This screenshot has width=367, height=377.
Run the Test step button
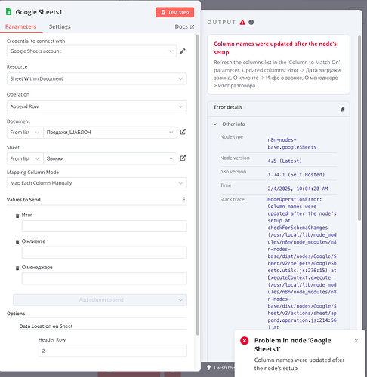tap(175, 12)
